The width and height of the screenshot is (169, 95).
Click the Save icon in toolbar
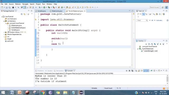coord(7,7)
